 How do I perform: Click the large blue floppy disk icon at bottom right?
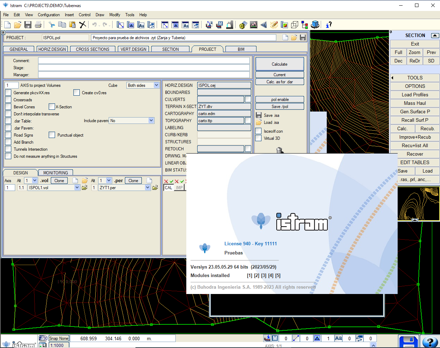click(x=408, y=342)
